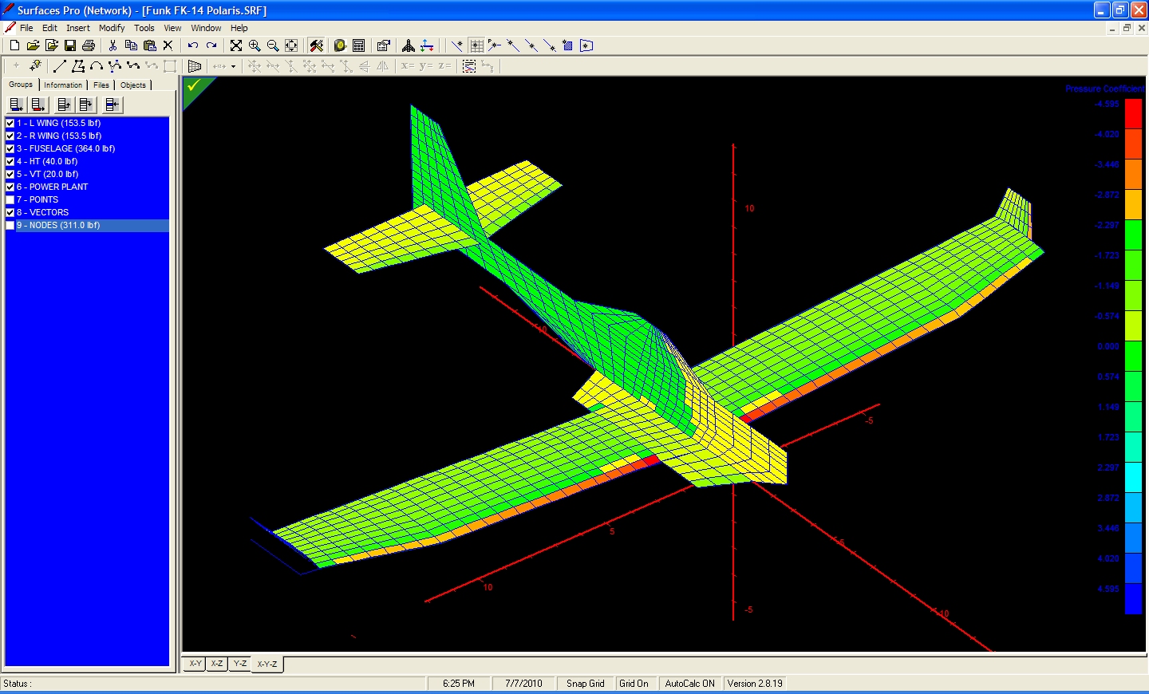Open the calculator icon
The image size is (1149, 694).
pos(359,45)
